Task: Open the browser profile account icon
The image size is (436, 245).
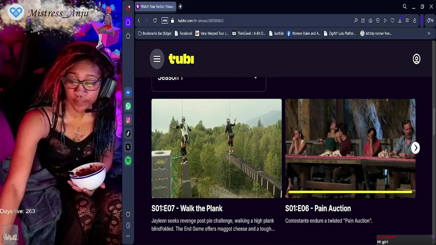Action: click(415, 20)
